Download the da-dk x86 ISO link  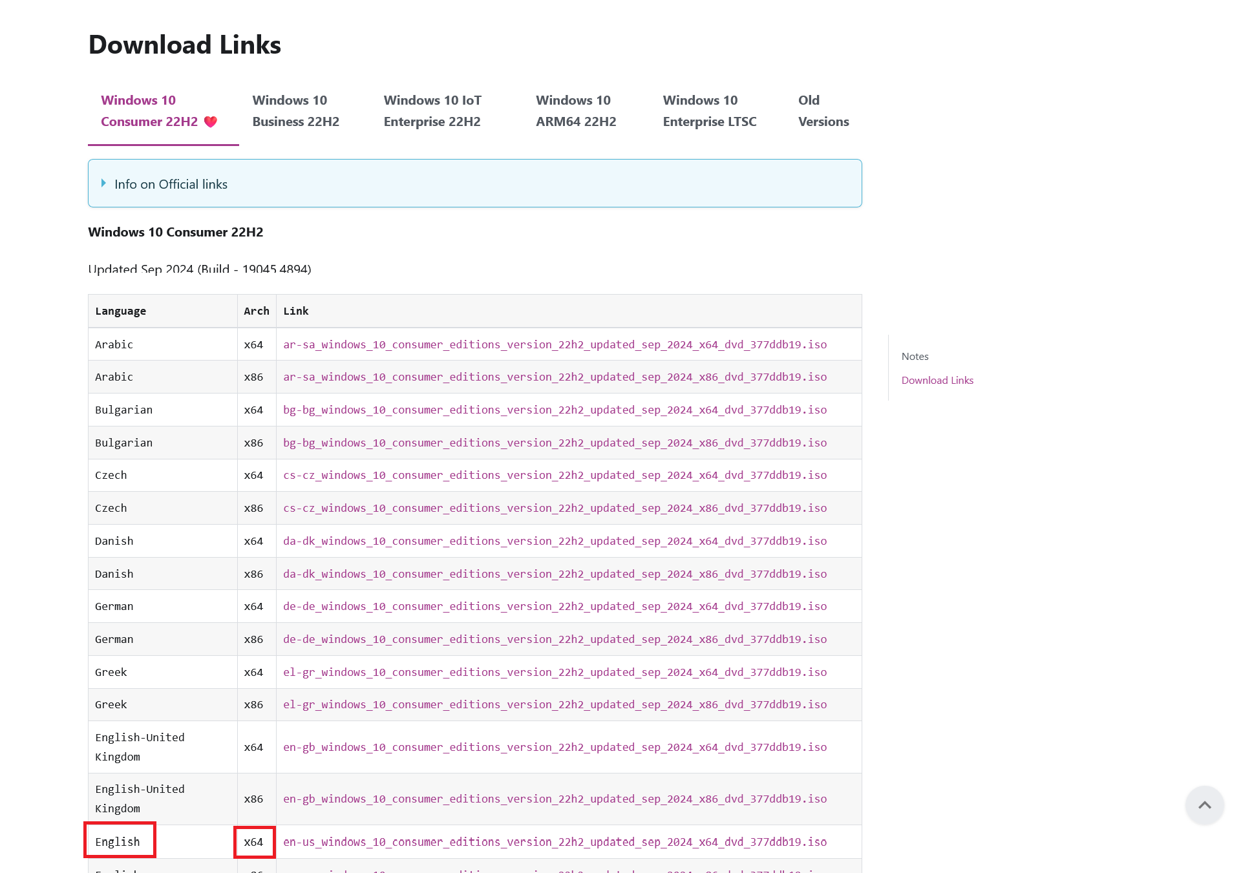tap(555, 574)
